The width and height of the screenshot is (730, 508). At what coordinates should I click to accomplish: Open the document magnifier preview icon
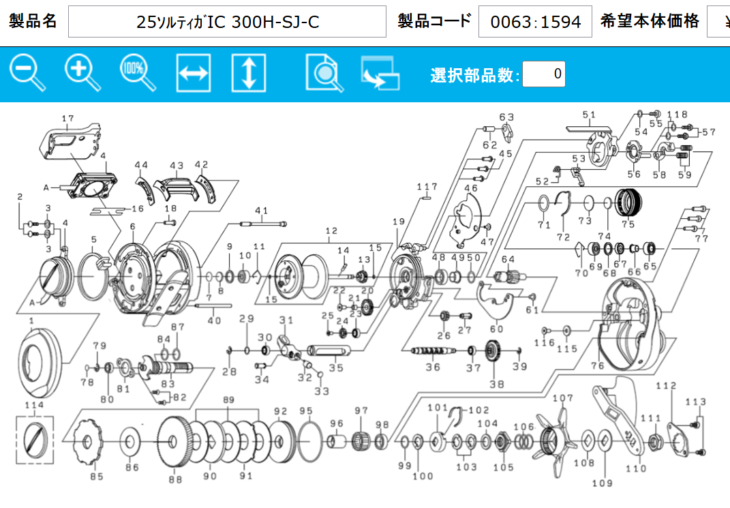click(324, 73)
